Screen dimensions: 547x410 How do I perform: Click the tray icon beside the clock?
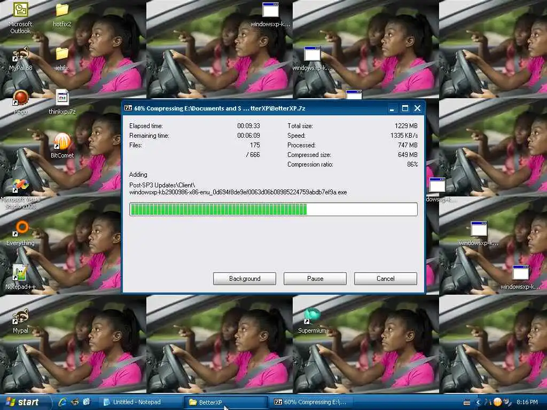(x=507, y=402)
